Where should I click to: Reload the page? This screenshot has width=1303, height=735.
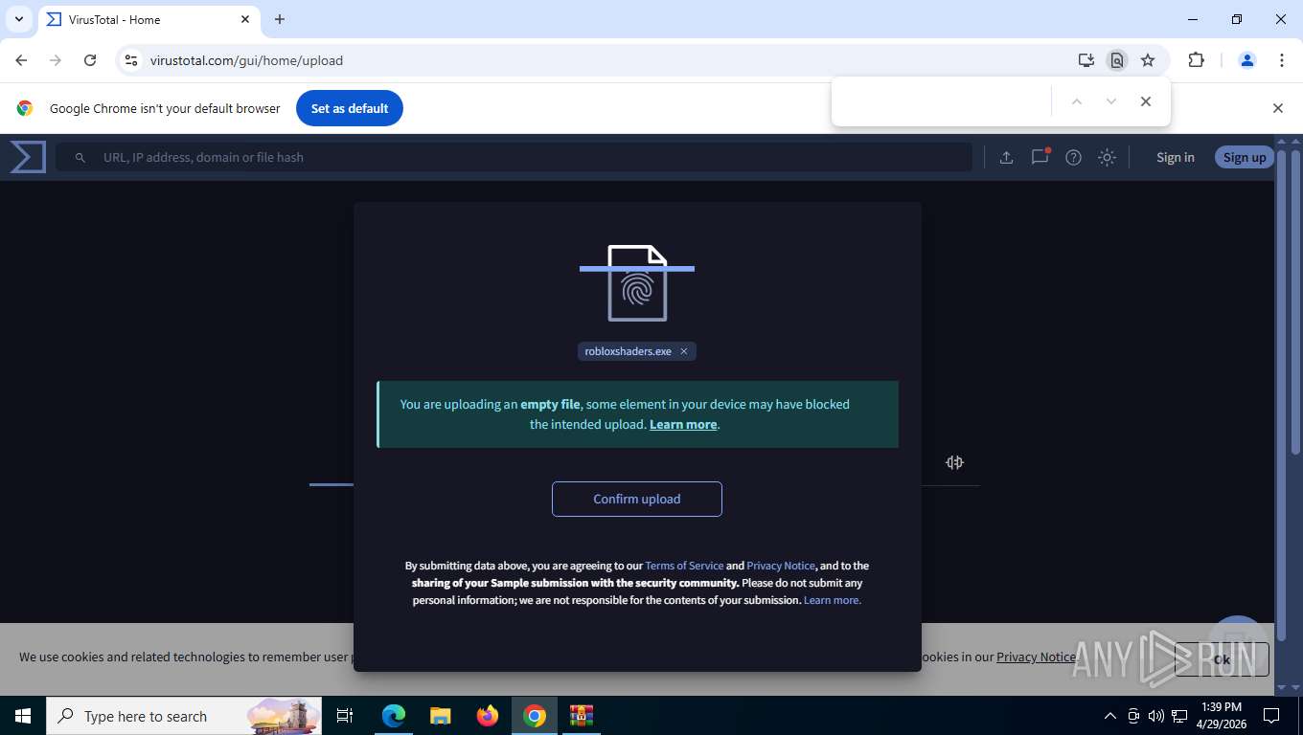pos(90,60)
